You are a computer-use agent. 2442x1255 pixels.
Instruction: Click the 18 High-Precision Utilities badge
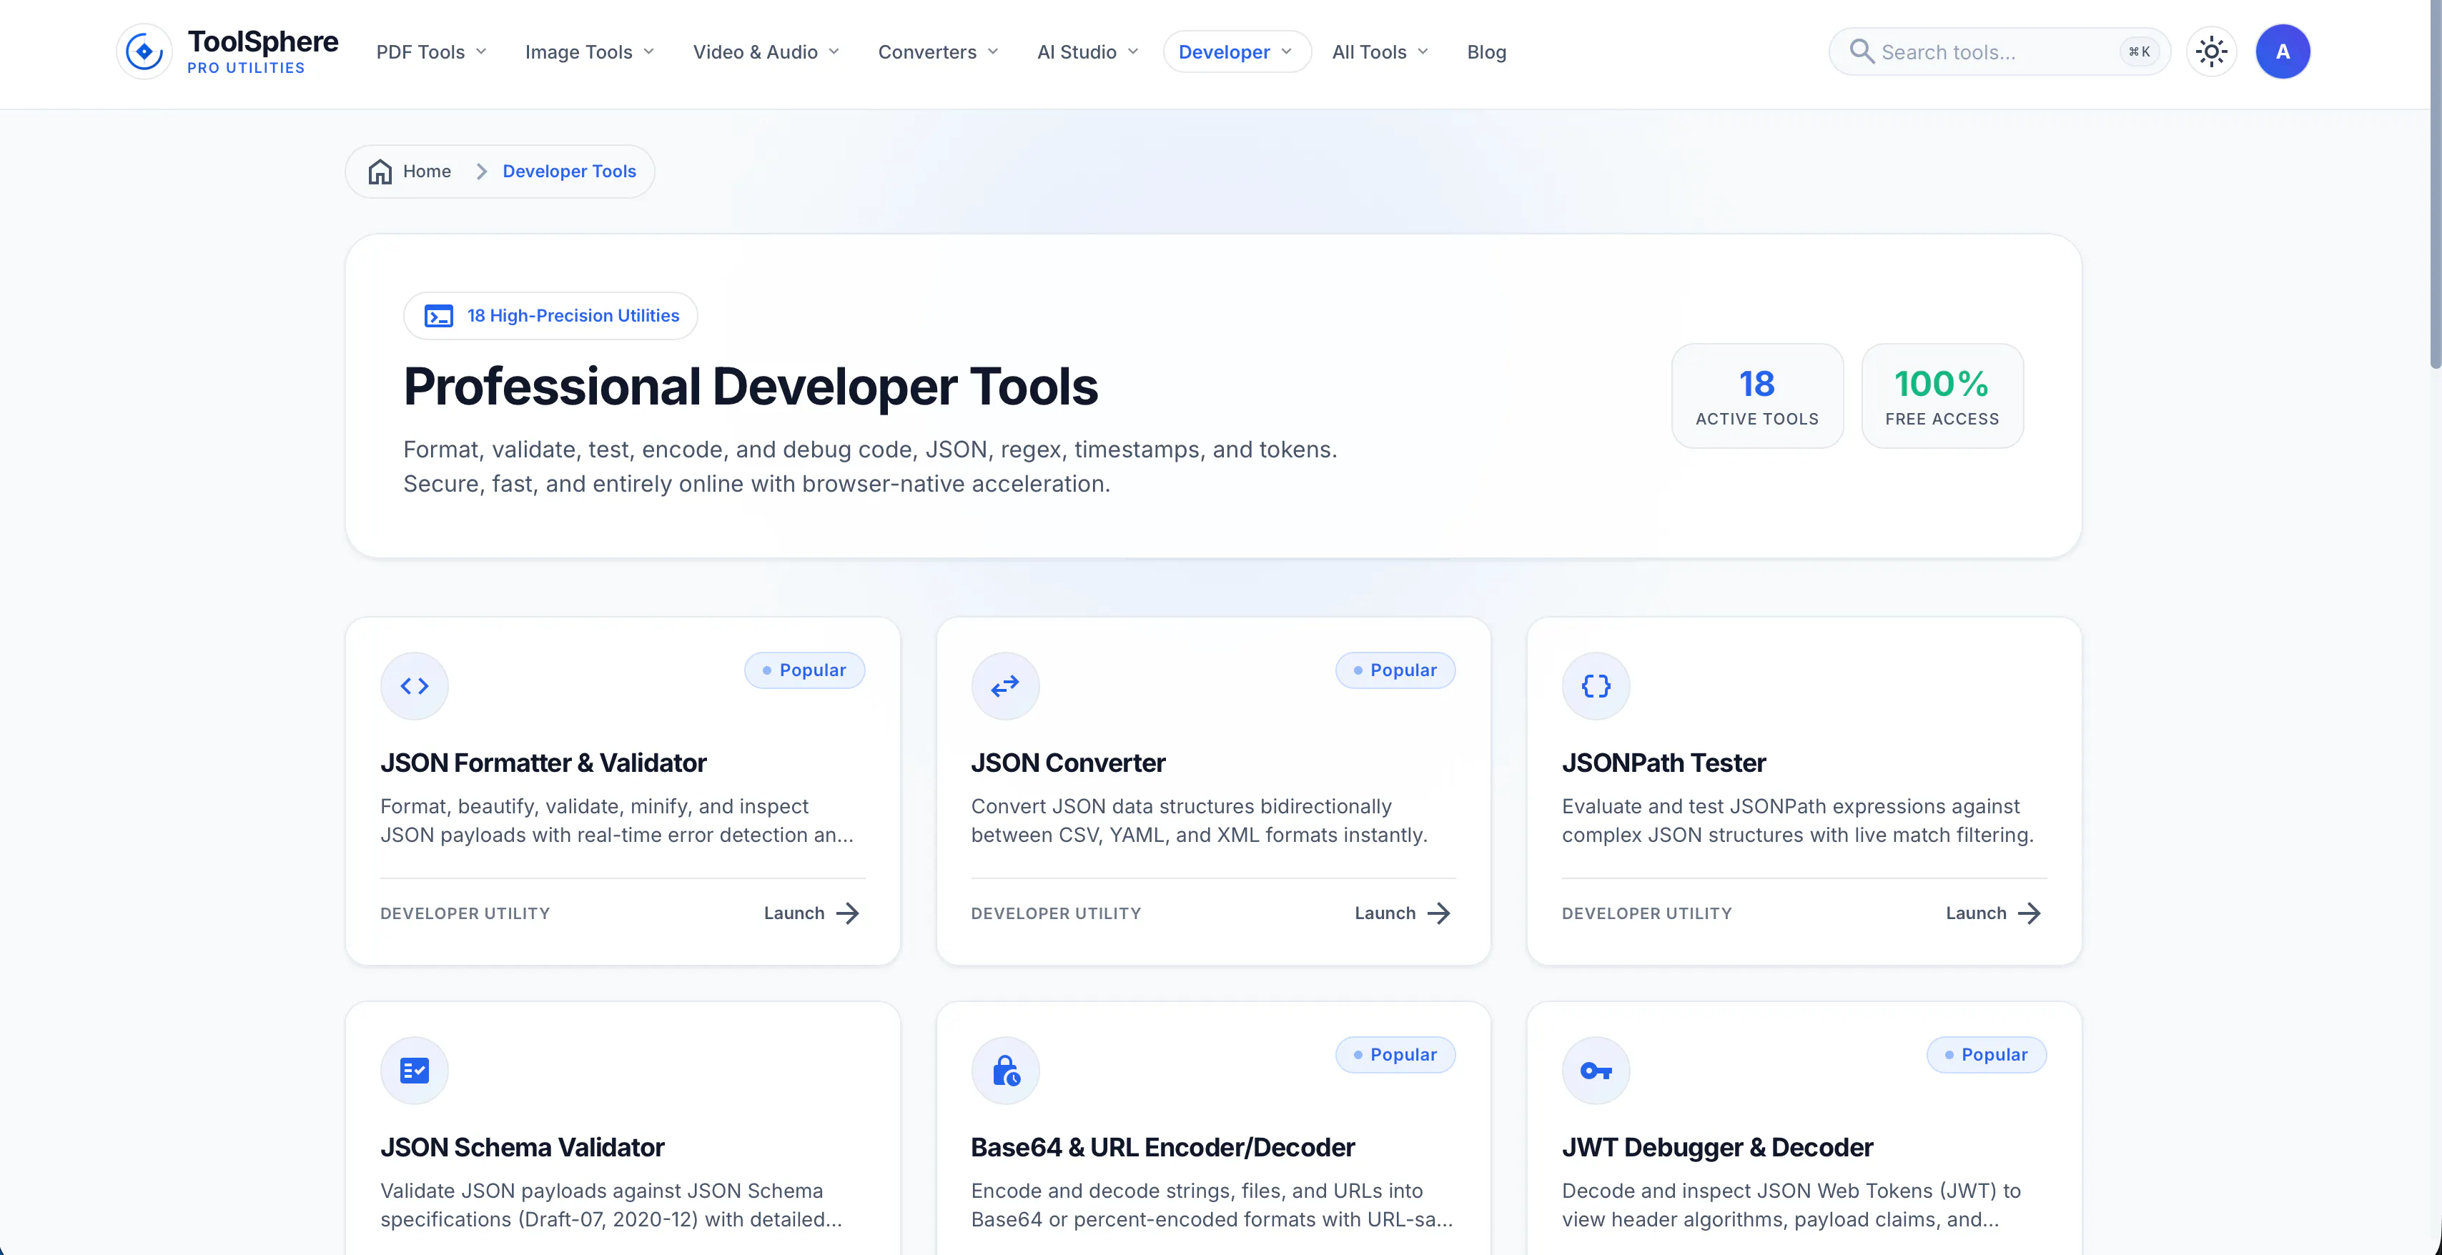550,316
